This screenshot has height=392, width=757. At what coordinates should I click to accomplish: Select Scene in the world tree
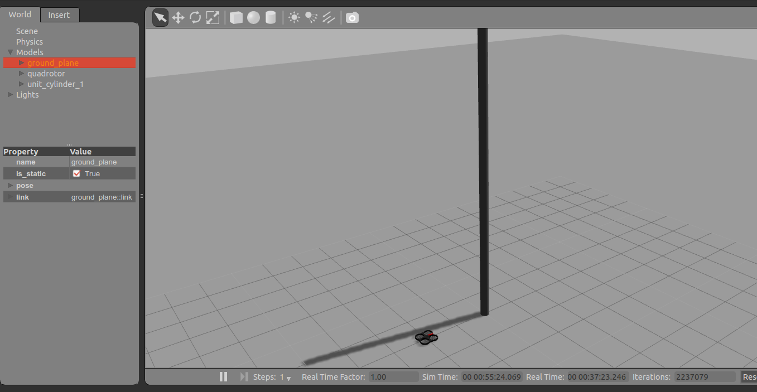point(27,31)
